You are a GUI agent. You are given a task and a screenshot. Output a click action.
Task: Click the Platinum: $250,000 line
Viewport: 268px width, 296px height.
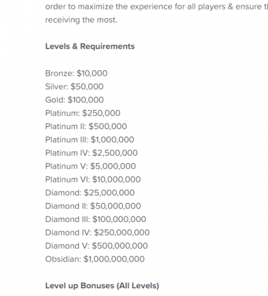pos(83,113)
